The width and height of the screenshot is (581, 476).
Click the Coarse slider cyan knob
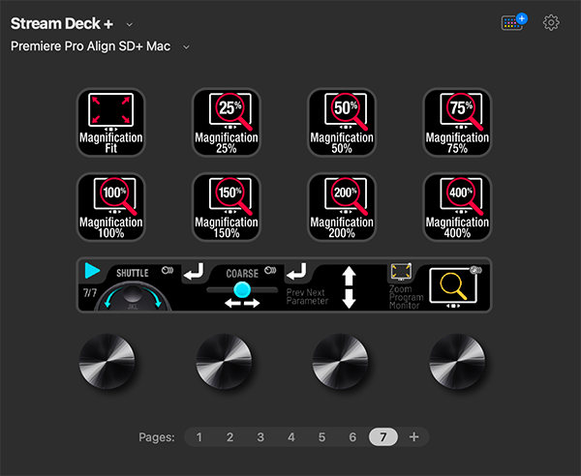click(242, 289)
